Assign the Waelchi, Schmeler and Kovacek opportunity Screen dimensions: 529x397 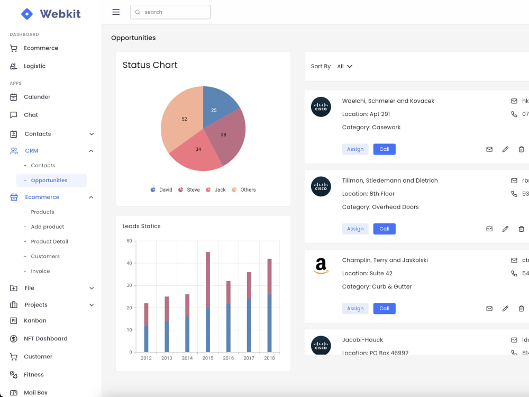point(355,149)
